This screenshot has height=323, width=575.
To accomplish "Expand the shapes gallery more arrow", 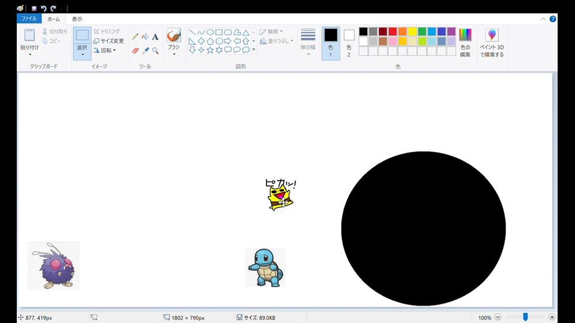I will (254, 50).
